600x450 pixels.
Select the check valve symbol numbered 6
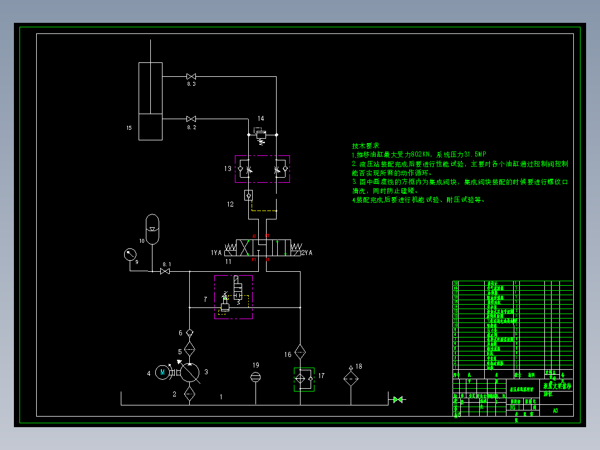(190, 333)
